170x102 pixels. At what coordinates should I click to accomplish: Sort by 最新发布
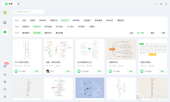tap(48, 33)
